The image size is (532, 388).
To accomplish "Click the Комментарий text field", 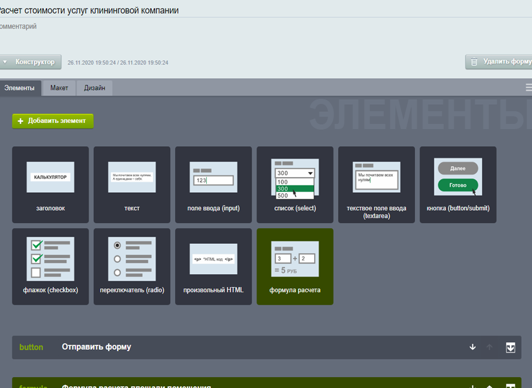I will [x=194, y=27].
